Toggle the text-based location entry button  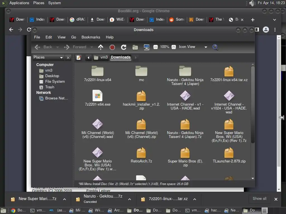point(78,57)
